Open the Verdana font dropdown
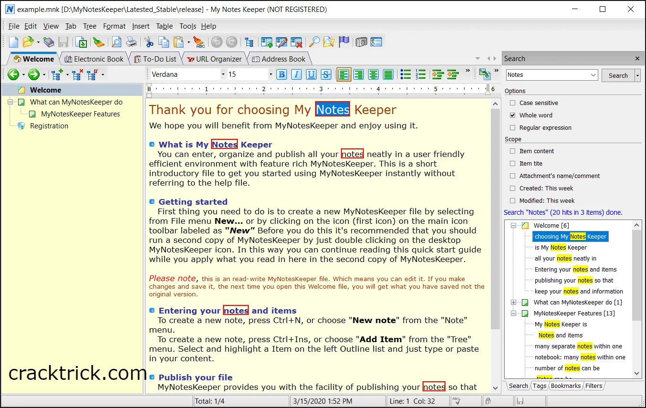Image resolution: width=646 pixels, height=408 pixels. (x=223, y=74)
